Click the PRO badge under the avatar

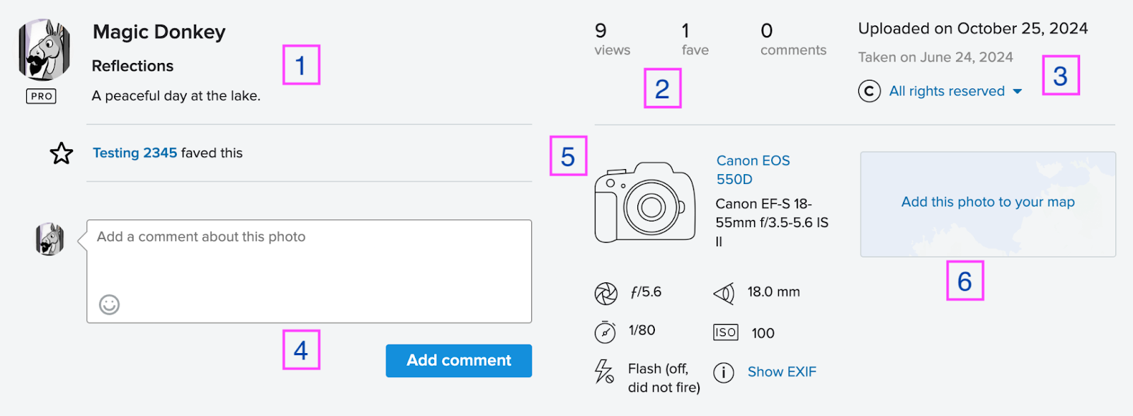(x=41, y=96)
